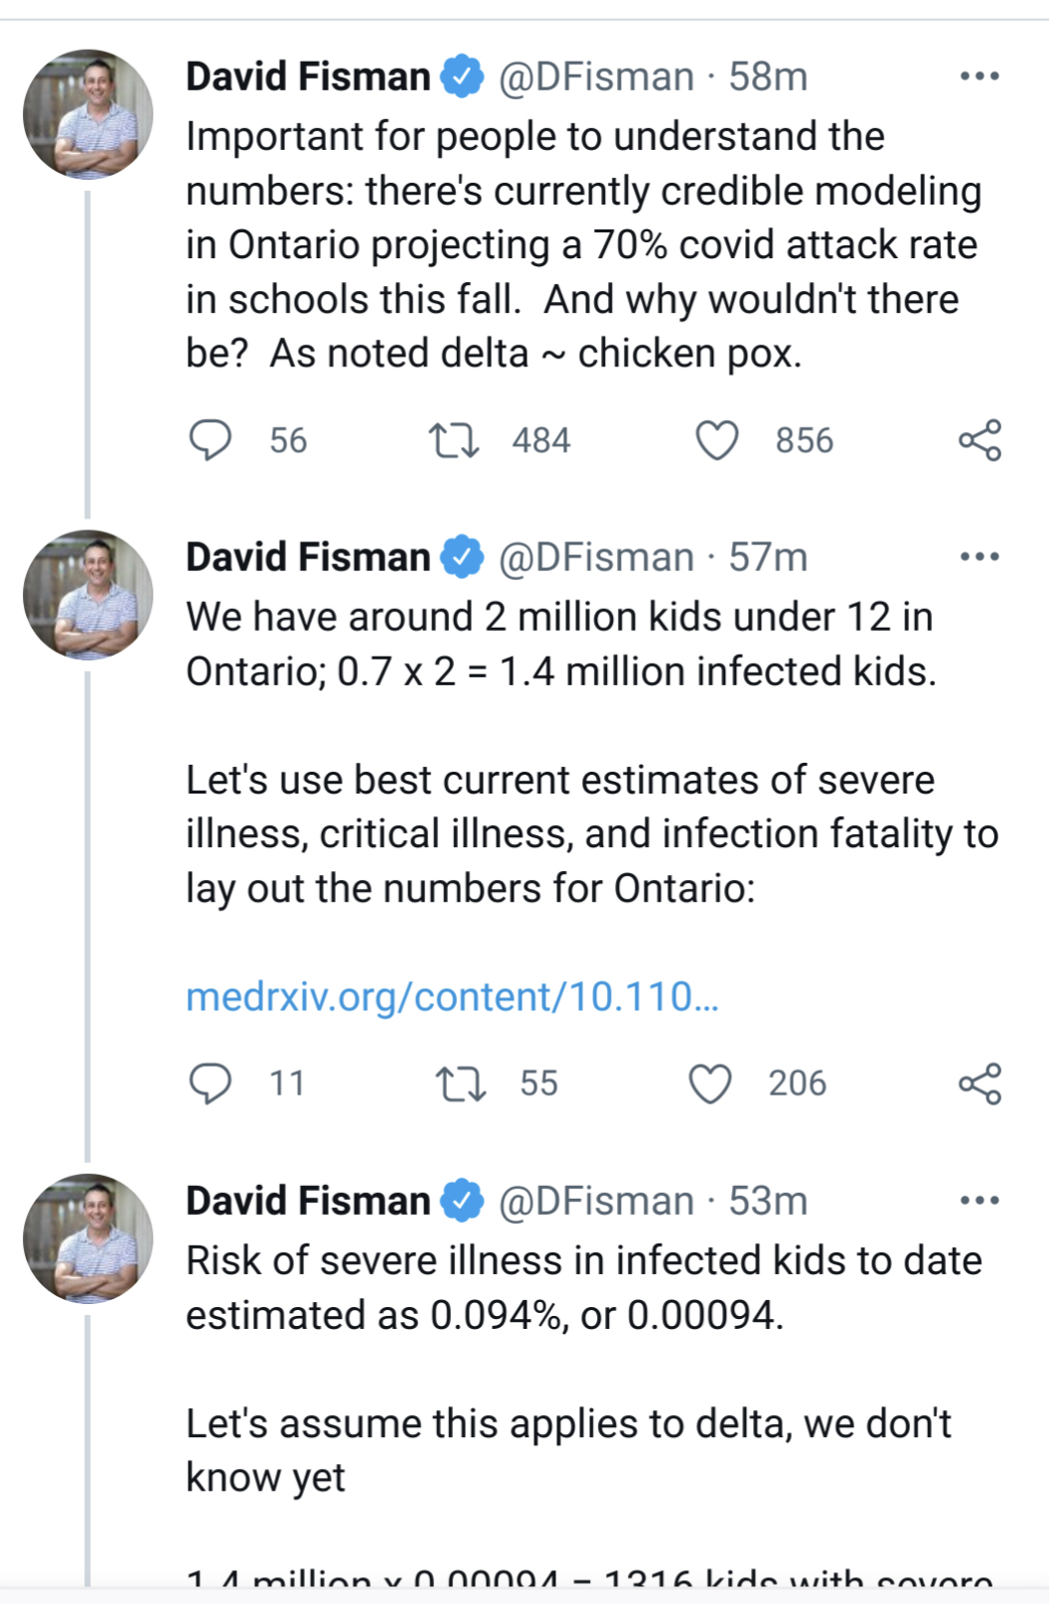Retweet the 70% covid attack rate tweet
Image resolution: width=1049 pixels, height=1604 pixels.
pyautogui.click(x=454, y=440)
